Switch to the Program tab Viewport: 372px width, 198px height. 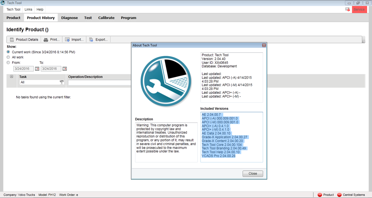[128, 18]
